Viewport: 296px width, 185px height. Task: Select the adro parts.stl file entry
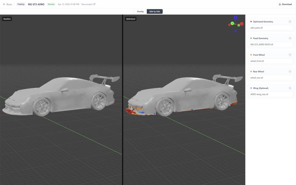271,28
